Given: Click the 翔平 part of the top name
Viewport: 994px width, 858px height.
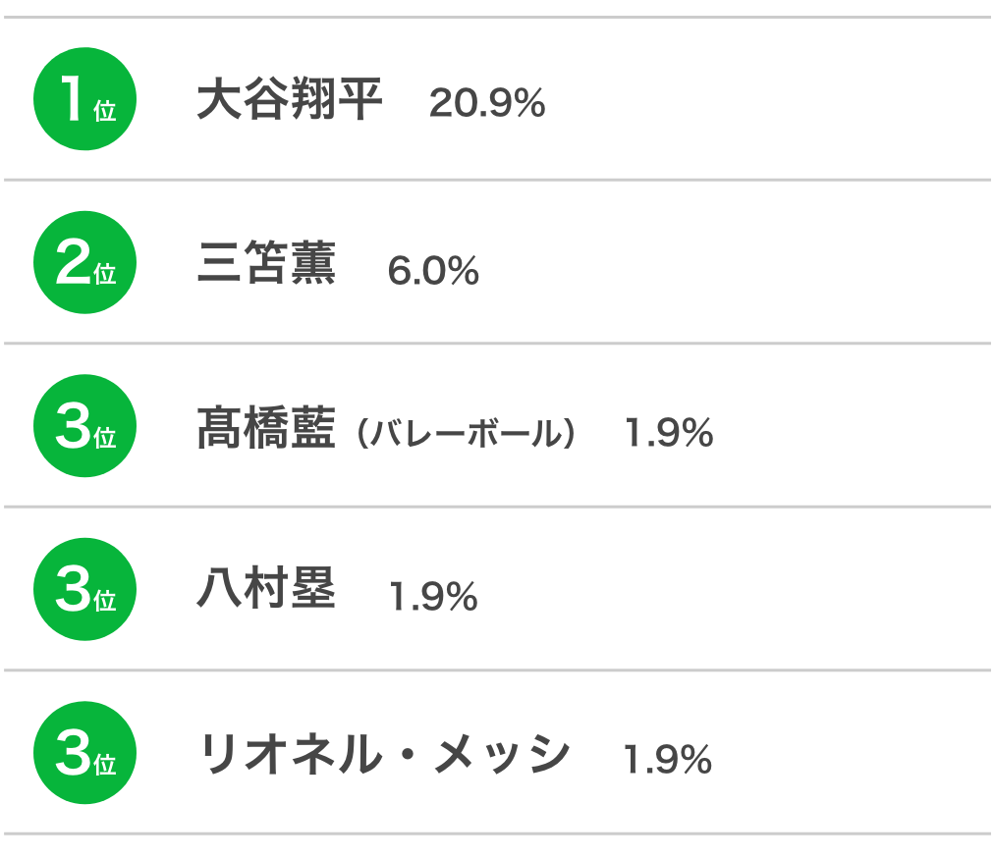Looking at the screenshot, I should coord(336,99).
